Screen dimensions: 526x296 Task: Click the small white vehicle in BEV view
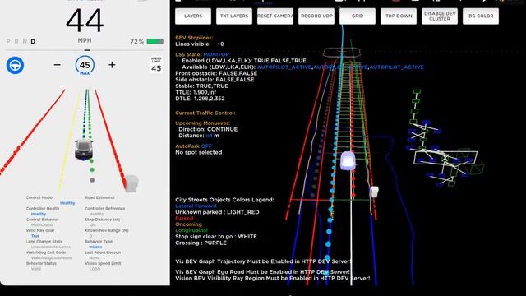(375, 192)
